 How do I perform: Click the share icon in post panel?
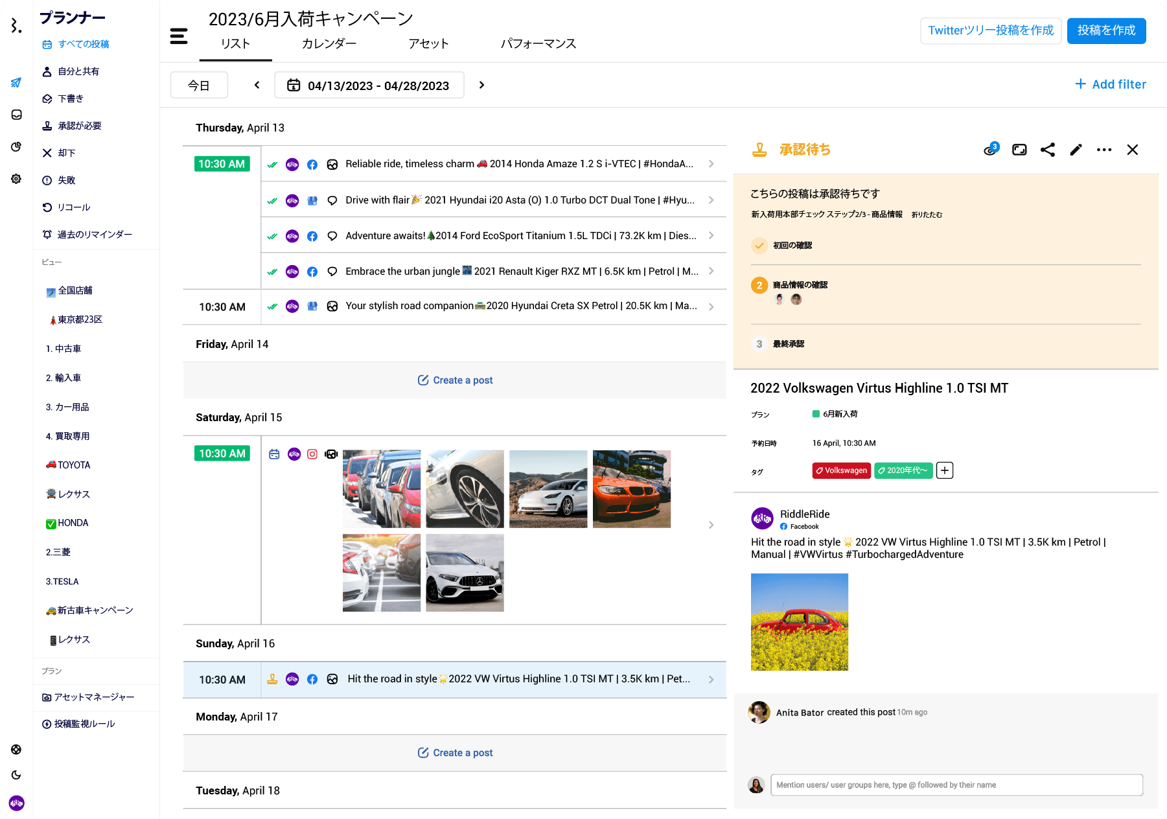coord(1047,150)
